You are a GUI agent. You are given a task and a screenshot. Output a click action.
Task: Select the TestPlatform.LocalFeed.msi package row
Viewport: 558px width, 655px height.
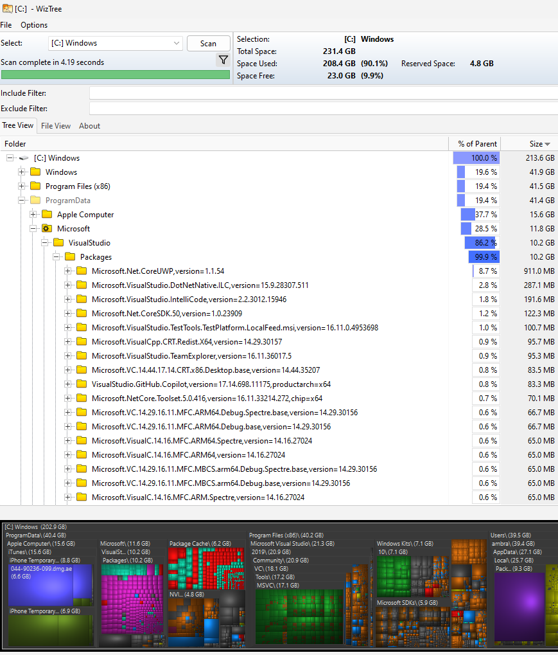coord(235,328)
